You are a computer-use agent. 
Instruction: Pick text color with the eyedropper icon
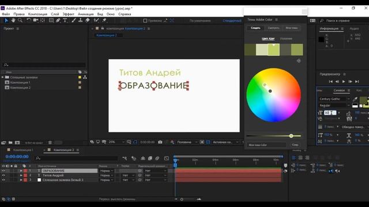pos(355,99)
